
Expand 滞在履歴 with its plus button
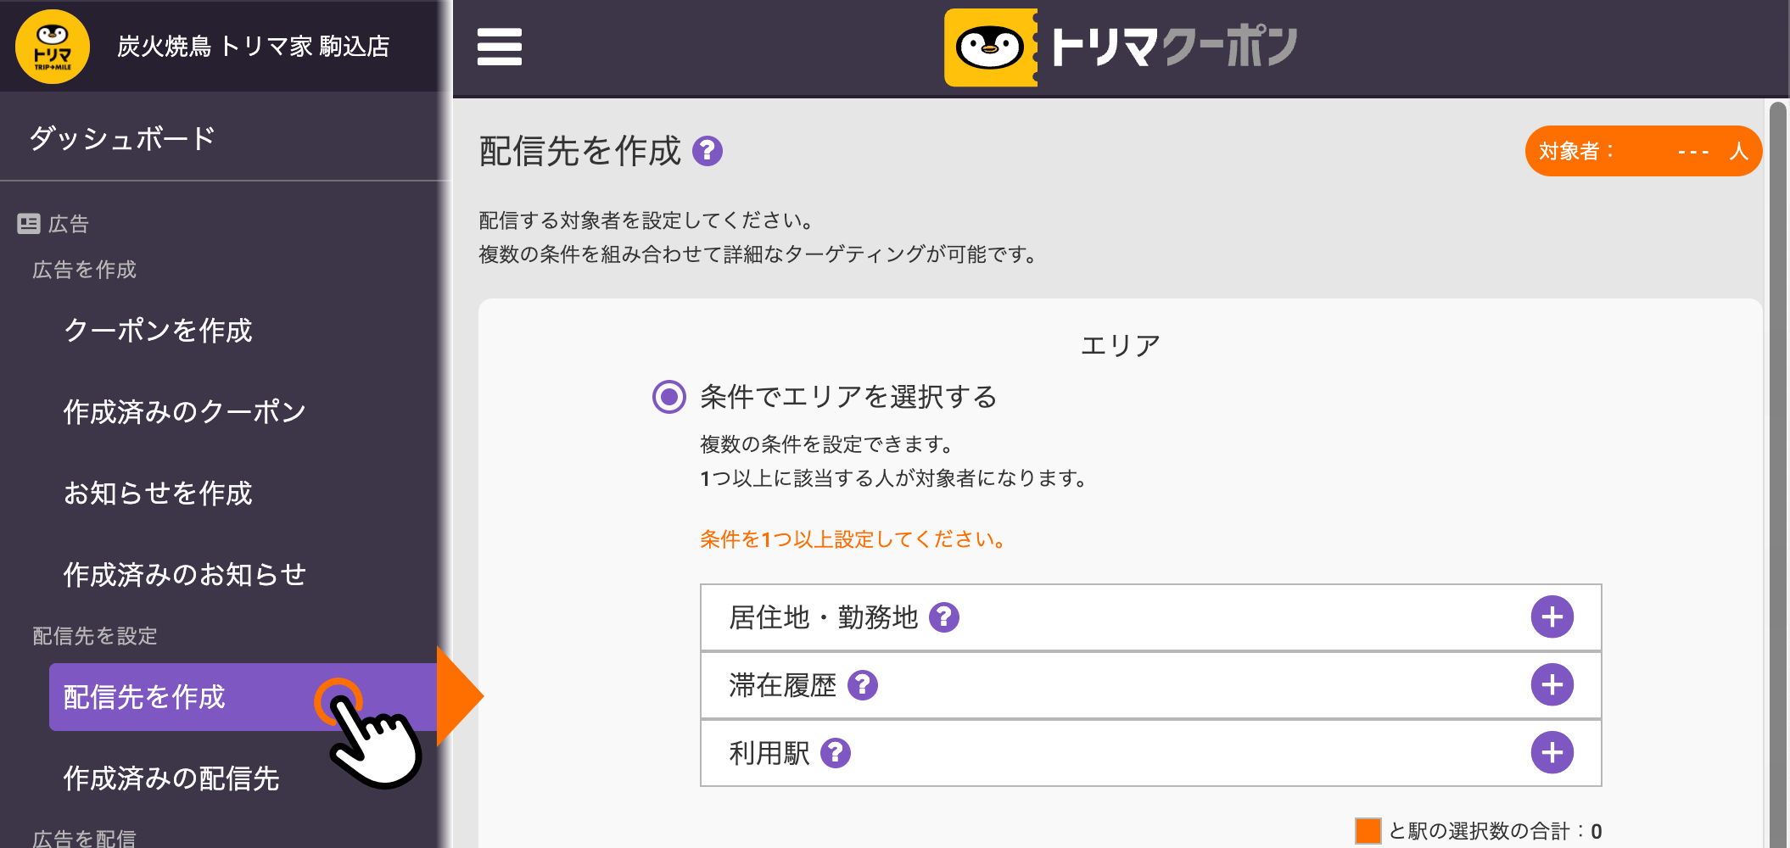pyautogui.click(x=1552, y=685)
